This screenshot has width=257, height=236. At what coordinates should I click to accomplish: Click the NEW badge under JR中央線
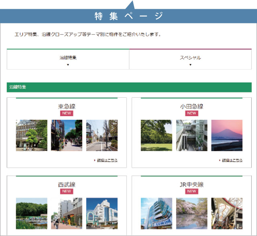coord(192,191)
